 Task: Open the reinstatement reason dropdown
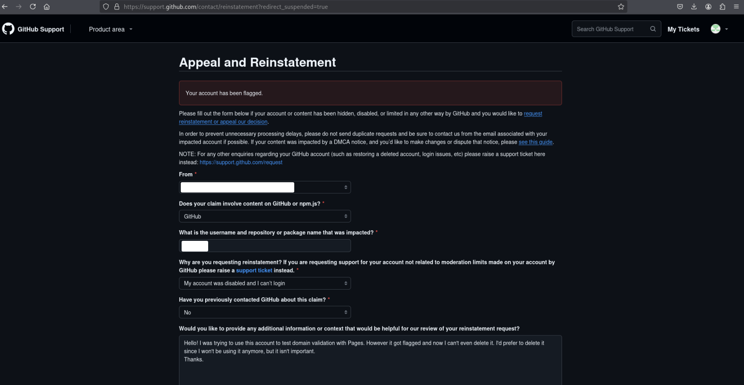[x=265, y=283]
